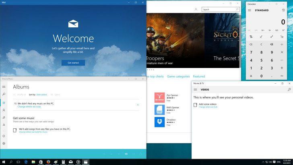The image size is (293, 165).
Task: Open clock icon in Groove Music sidebar
Action: coord(4,136)
